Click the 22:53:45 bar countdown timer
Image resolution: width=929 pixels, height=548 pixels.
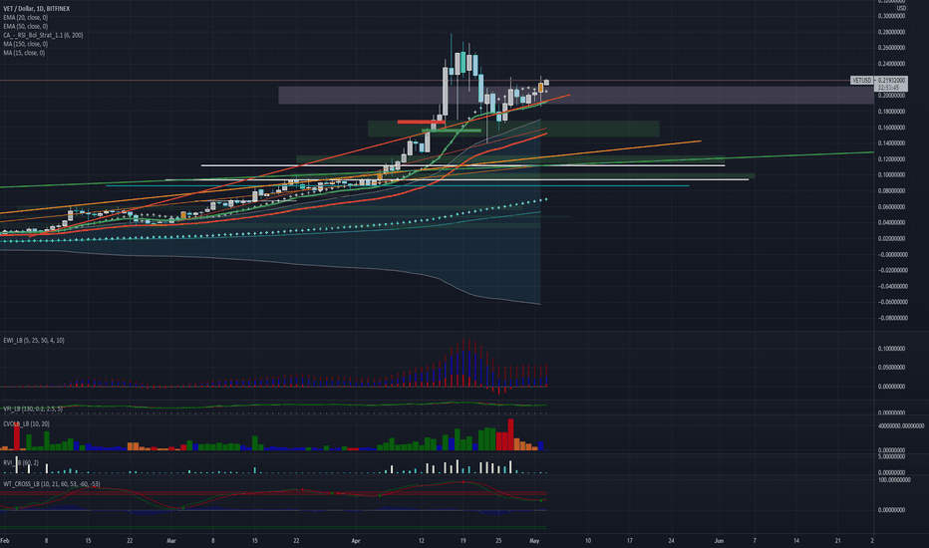click(889, 87)
